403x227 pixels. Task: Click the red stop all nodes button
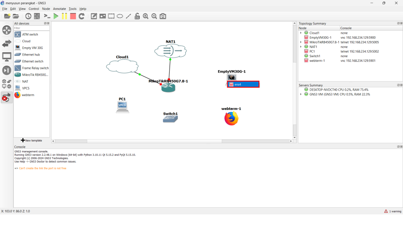tap(73, 16)
